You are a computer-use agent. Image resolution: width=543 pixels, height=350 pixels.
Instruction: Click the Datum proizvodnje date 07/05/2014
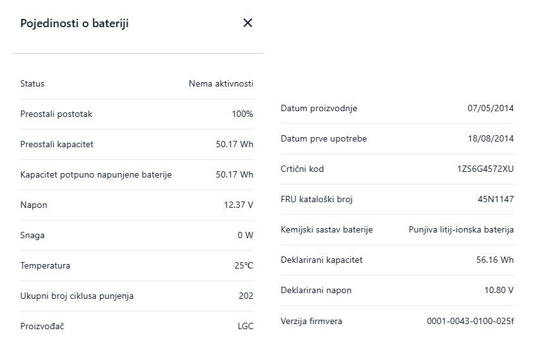(491, 109)
